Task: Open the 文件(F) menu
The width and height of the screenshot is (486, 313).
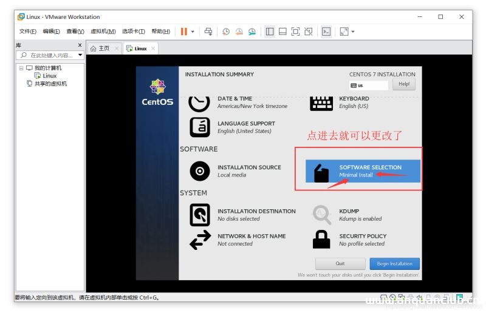Action: 27,32
